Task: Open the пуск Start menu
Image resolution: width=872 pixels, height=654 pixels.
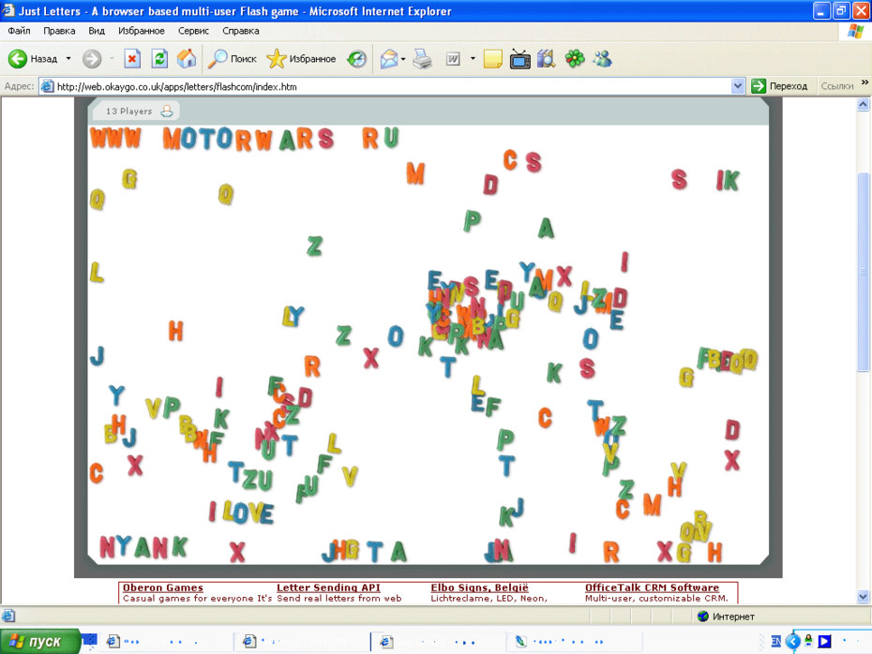Action: pyautogui.click(x=39, y=641)
